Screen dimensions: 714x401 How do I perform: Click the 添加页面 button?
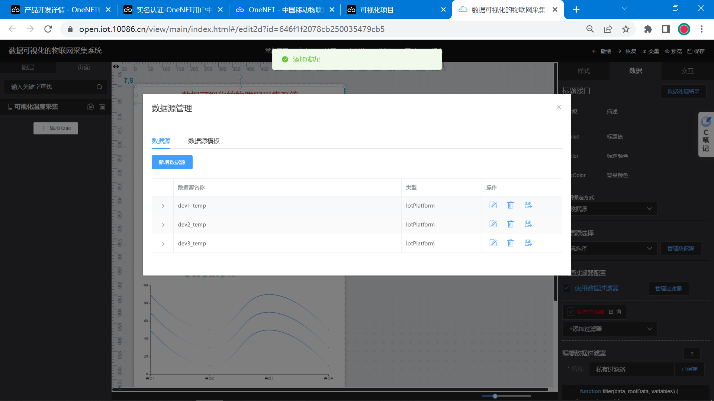56,128
